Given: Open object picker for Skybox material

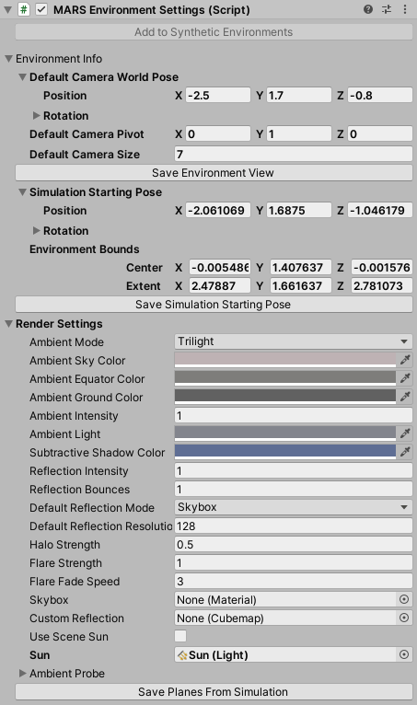Looking at the screenshot, I should point(404,599).
